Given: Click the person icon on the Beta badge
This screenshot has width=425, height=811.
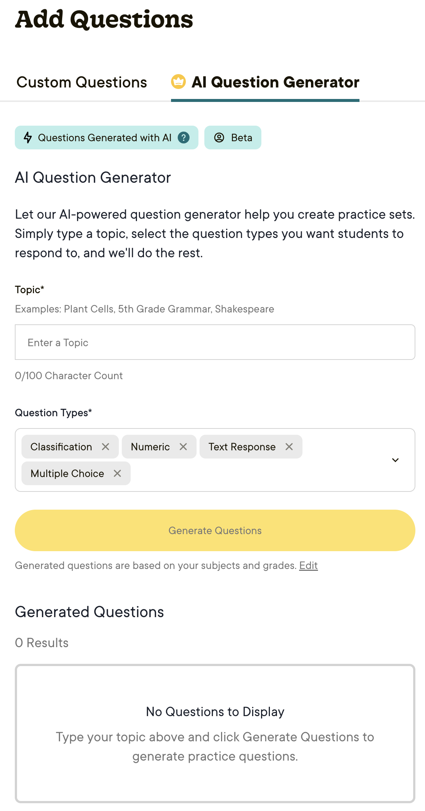Looking at the screenshot, I should click(219, 138).
